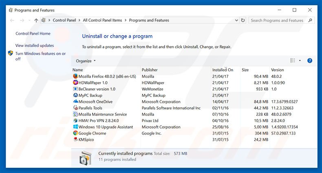Navigate to Control Panel breadcrumb
The image size is (322, 173).
tap(64, 20)
